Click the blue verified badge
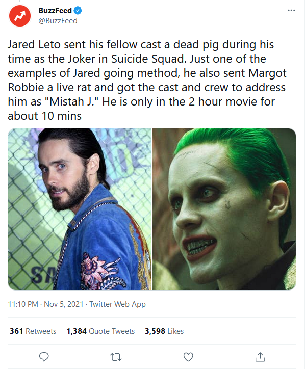This screenshot has width=305, height=369. (78, 11)
